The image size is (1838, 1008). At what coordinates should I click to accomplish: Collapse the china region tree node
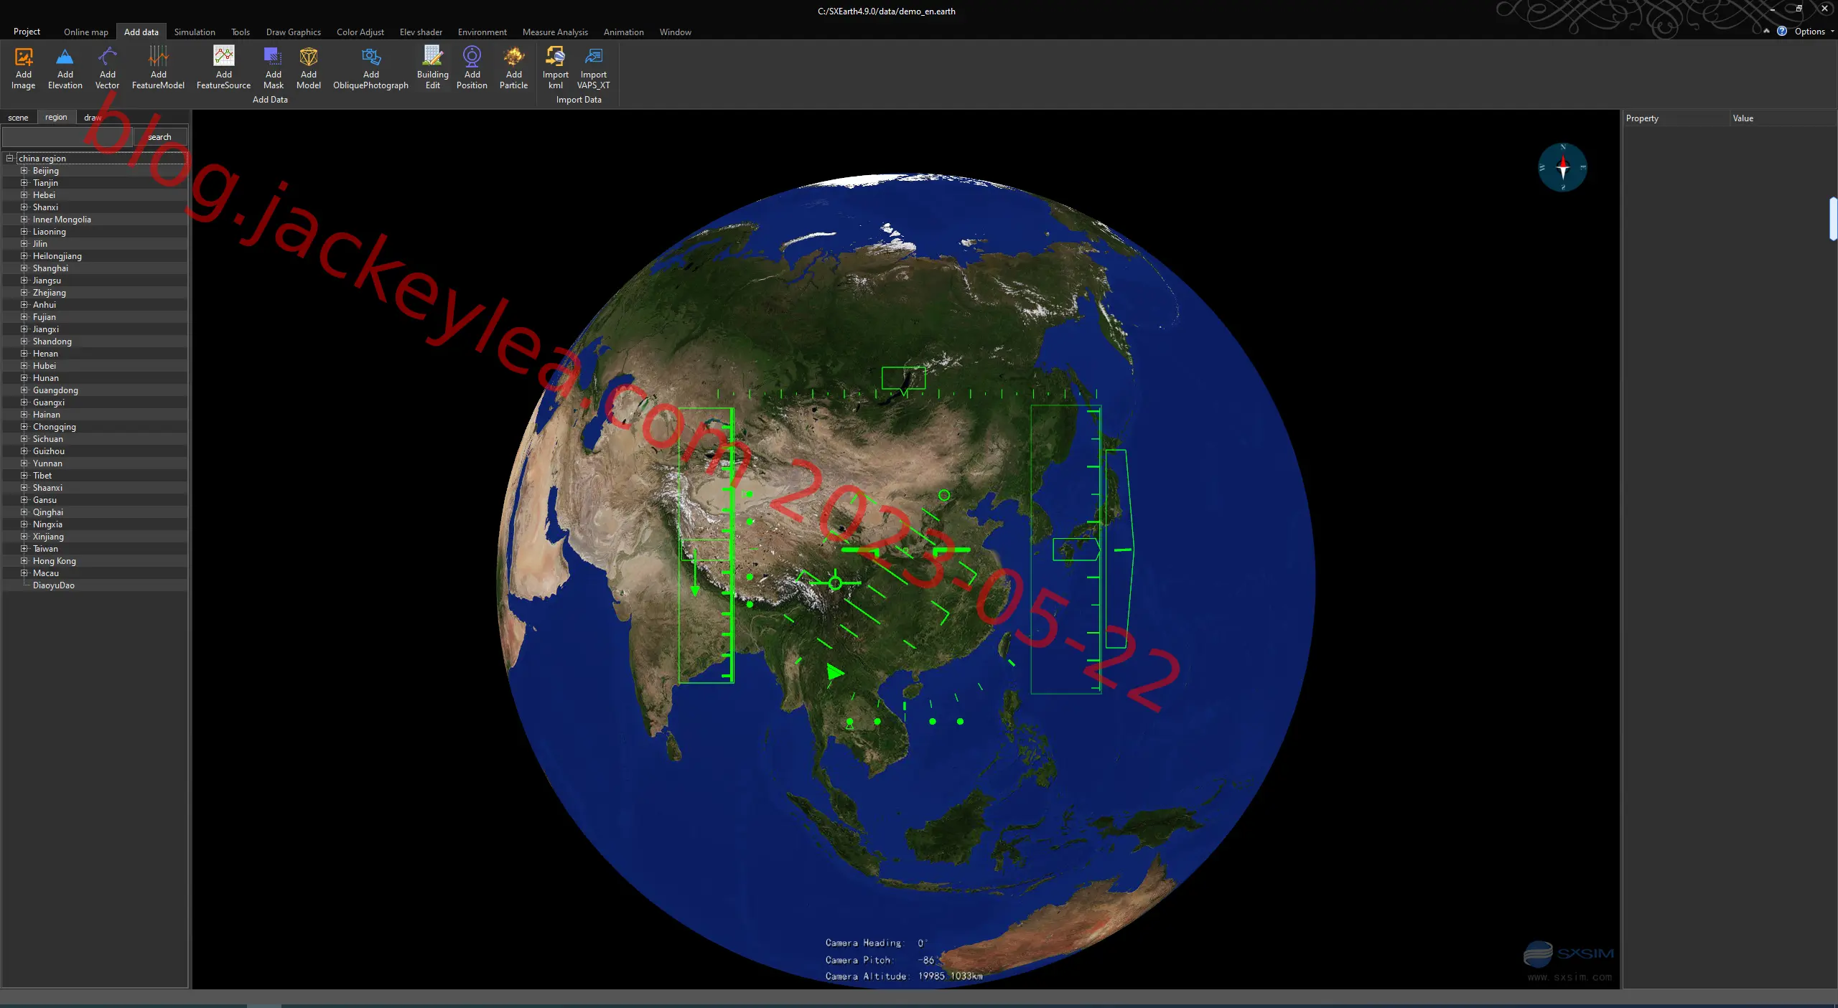[9, 158]
